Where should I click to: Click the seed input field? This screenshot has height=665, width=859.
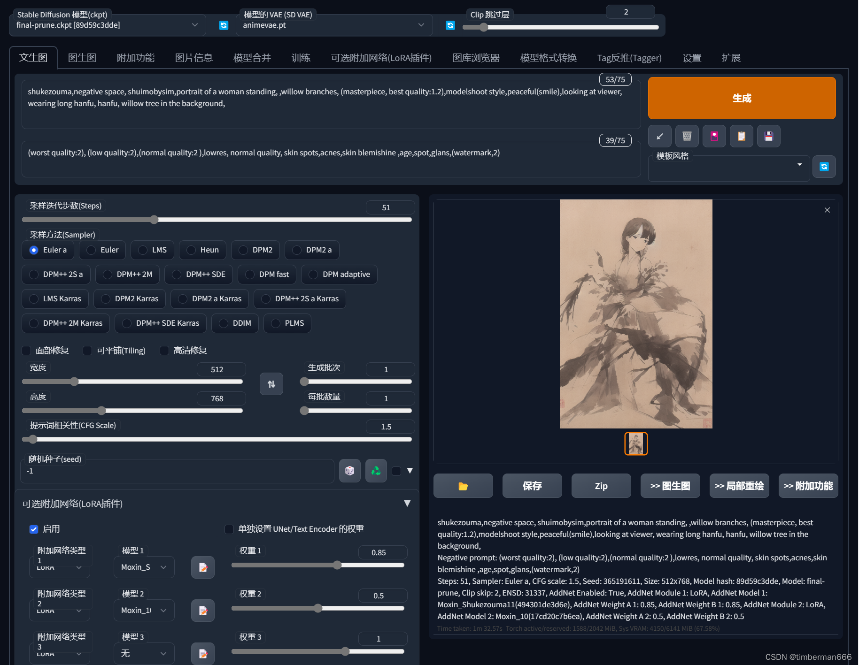tap(177, 471)
